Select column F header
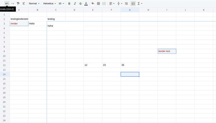The width and height of the screenshot is (216, 123). tap(111, 10)
